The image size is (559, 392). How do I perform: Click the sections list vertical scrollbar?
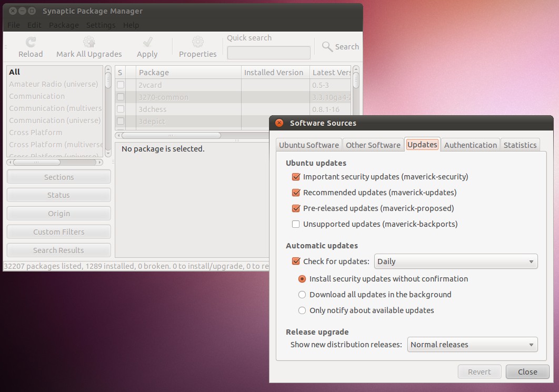pos(108,111)
